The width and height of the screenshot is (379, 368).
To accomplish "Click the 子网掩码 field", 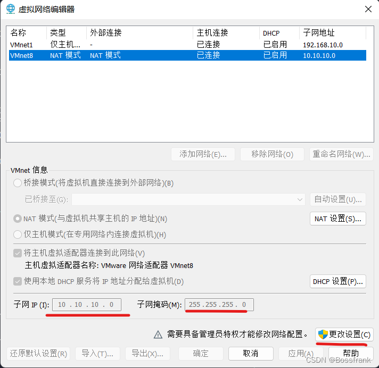I will pos(219,305).
